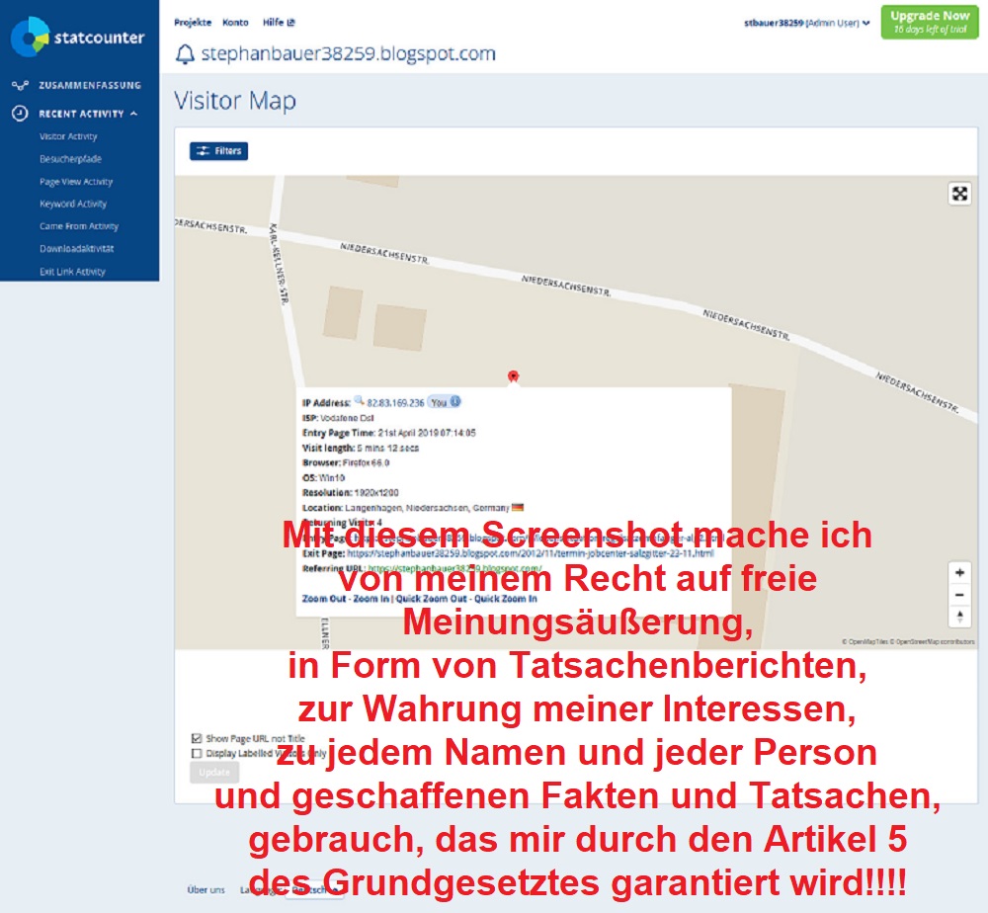The height and width of the screenshot is (913, 988).
Task: Open the Hilfe menu link
Action: click(279, 22)
